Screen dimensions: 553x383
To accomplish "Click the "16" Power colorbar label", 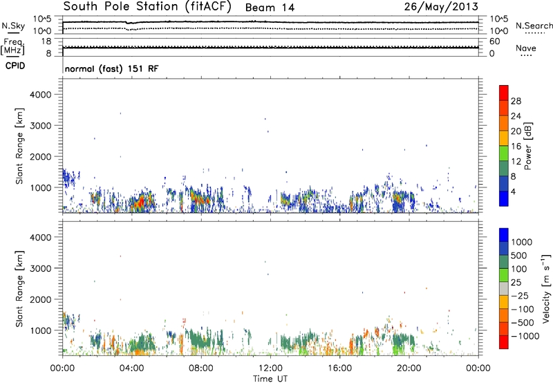I will click(x=516, y=147).
